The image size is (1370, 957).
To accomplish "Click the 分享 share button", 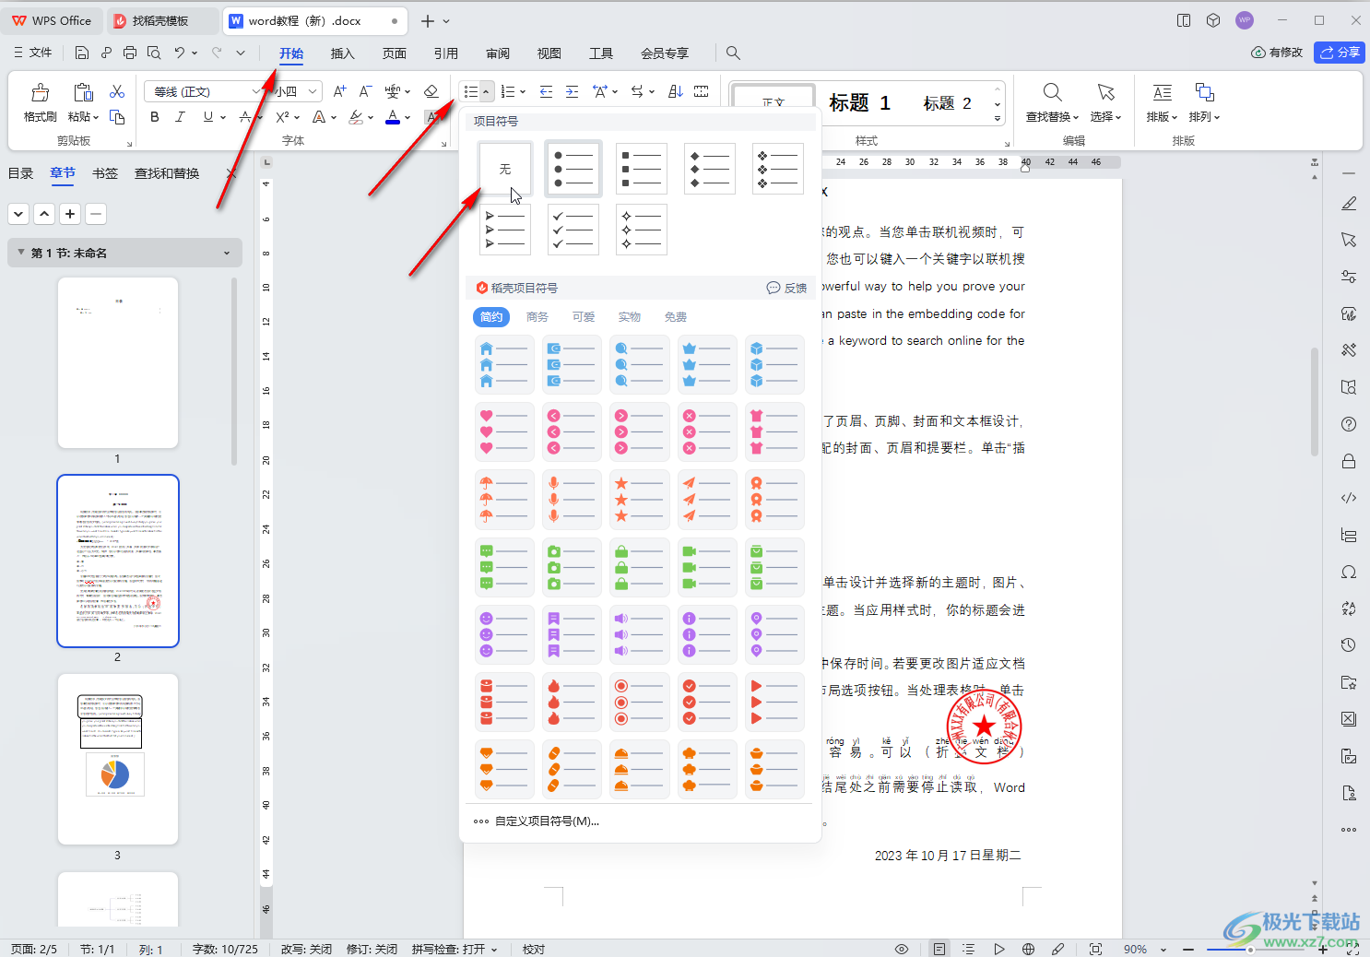I will [1340, 53].
